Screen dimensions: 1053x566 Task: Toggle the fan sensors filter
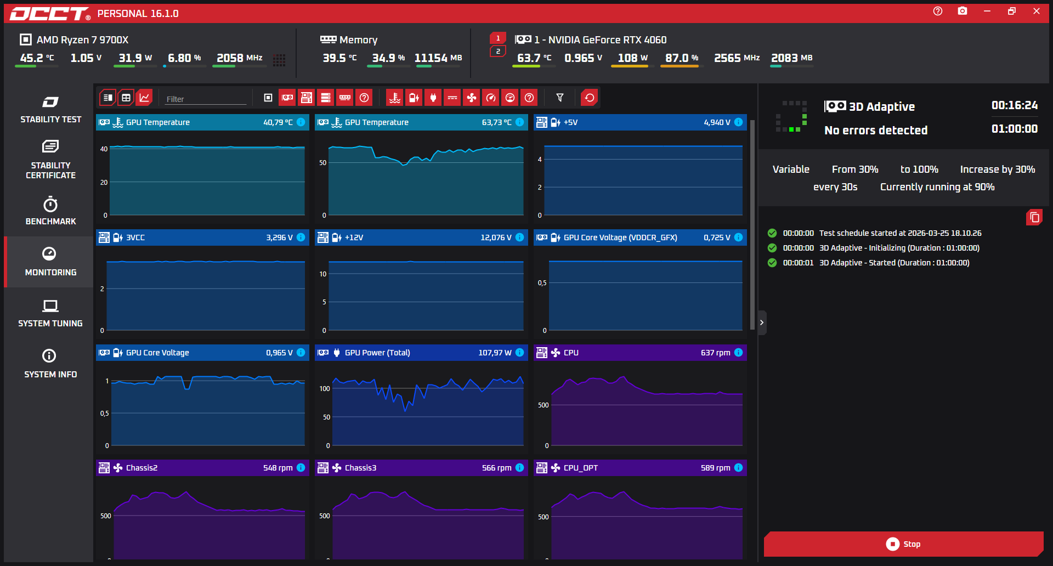point(471,98)
